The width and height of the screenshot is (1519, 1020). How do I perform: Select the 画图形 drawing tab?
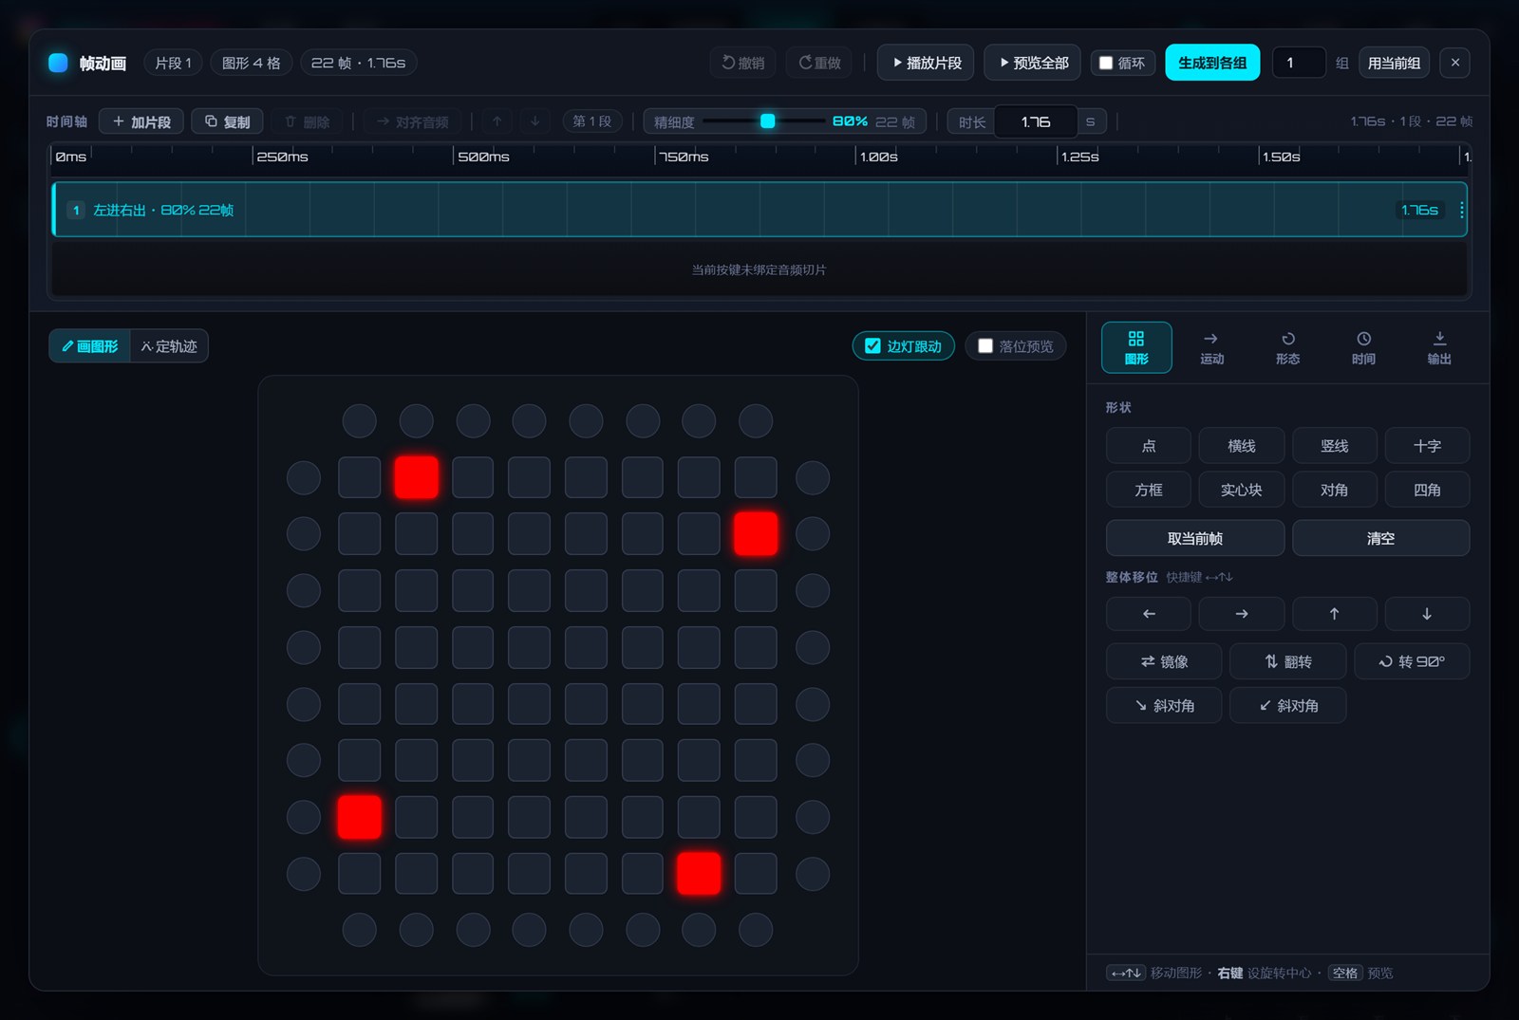click(x=90, y=346)
